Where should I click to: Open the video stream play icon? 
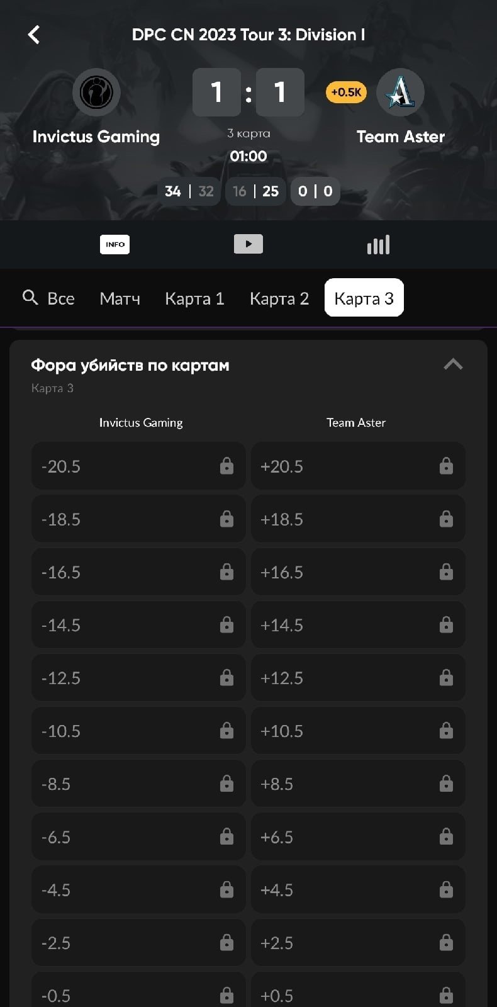pos(248,244)
